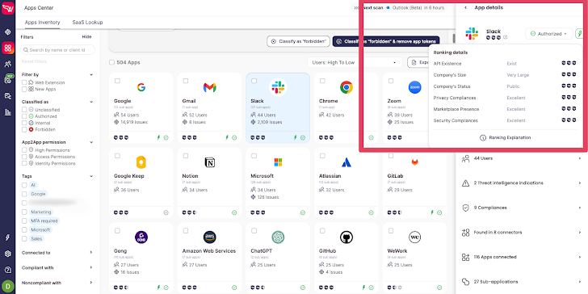Hide the filters panel
This screenshot has width=588, height=294.
(86, 37)
